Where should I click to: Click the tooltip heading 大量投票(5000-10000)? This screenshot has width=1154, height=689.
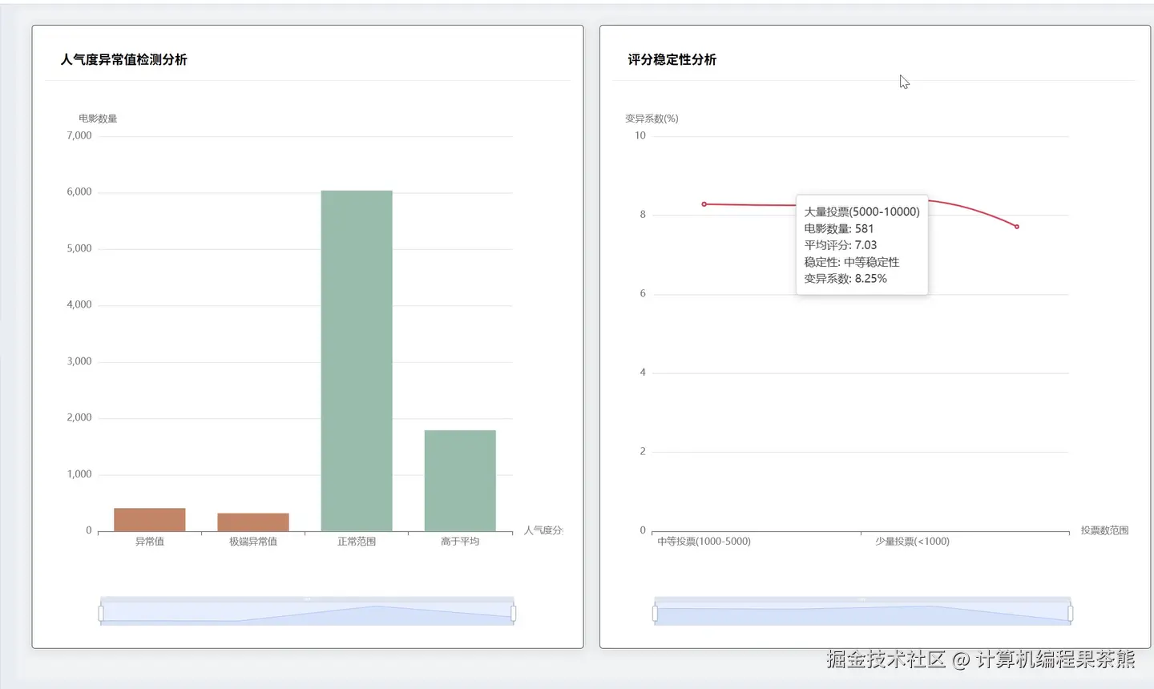(x=861, y=212)
